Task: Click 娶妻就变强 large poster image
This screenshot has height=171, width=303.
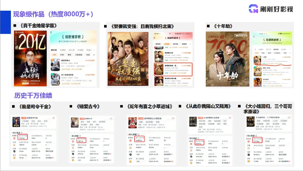Action: click(128, 59)
